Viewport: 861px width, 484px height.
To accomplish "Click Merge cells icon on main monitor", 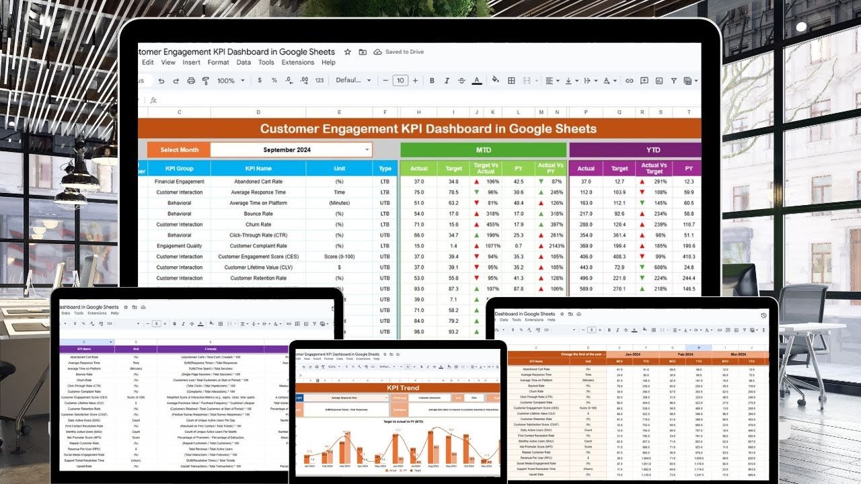I will [x=527, y=81].
